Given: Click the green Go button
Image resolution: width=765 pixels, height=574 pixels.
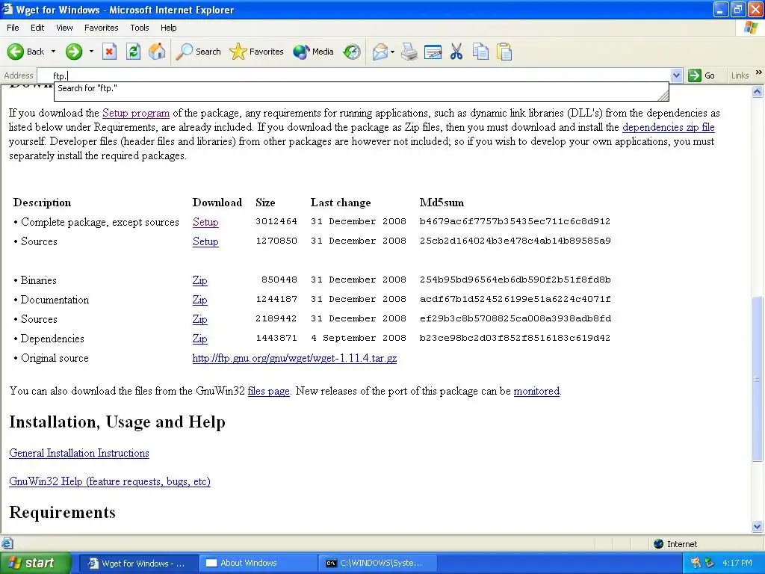Looking at the screenshot, I should pyautogui.click(x=701, y=75).
